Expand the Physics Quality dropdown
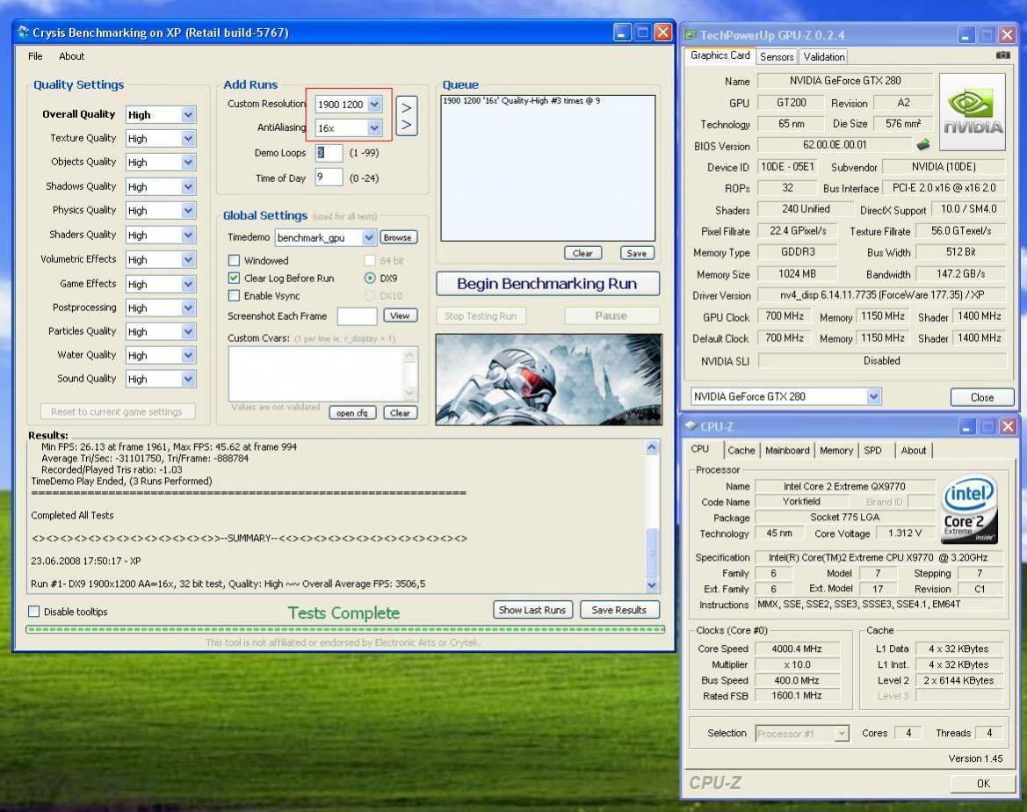Screen dimensions: 1027x812 188,210
